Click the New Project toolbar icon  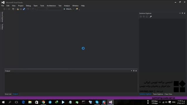13,9
